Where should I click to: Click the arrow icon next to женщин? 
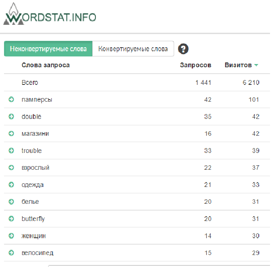pos(11,236)
